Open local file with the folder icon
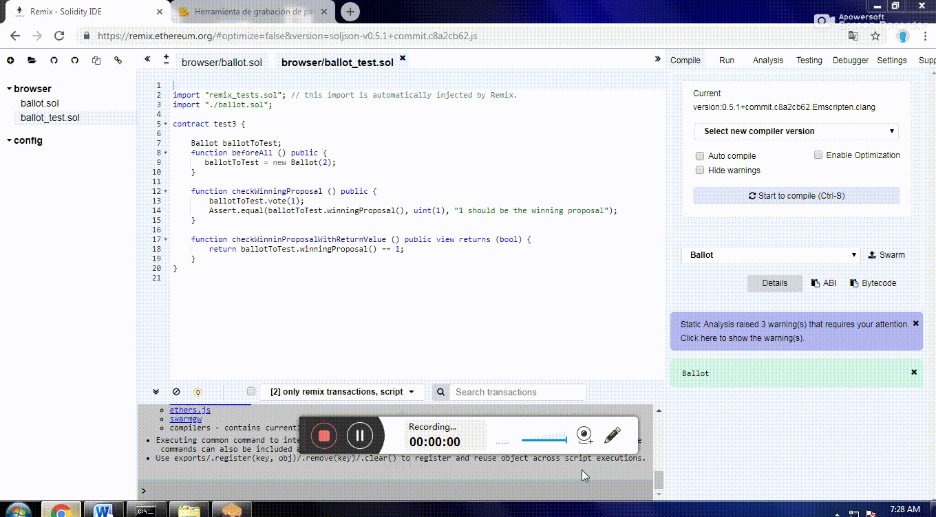This screenshot has width=936, height=517. tap(32, 60)
